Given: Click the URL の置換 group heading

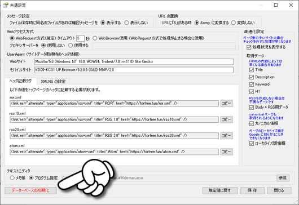Looking at the screenshot, I should [168, 16].
